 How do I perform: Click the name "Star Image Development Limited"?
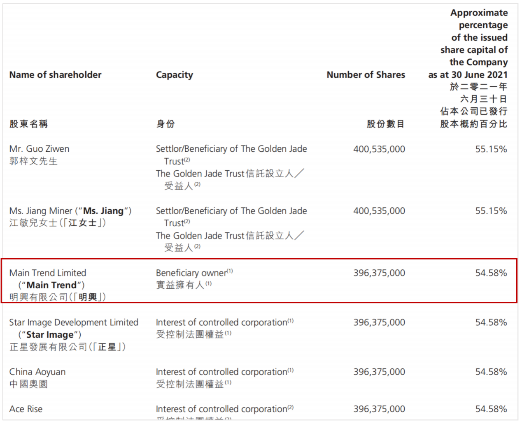pyautogui.click(x=74, y=322)
